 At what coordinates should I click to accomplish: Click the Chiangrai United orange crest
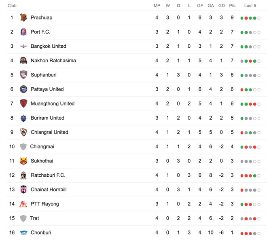pos(23,132)
